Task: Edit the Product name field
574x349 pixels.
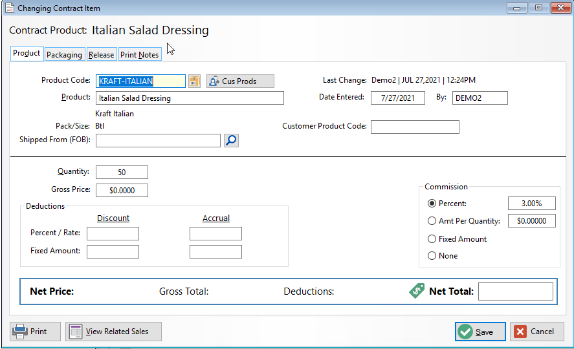Action: tap(190, 98)
